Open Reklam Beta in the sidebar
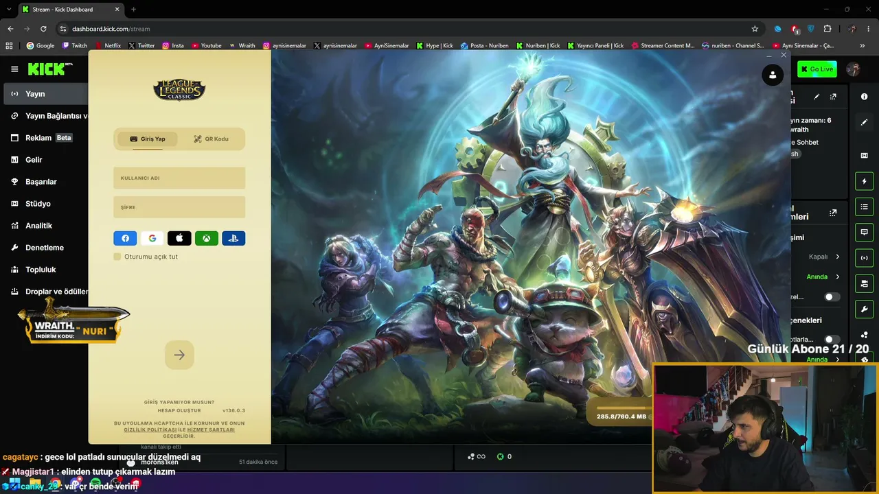 point(45,138)
